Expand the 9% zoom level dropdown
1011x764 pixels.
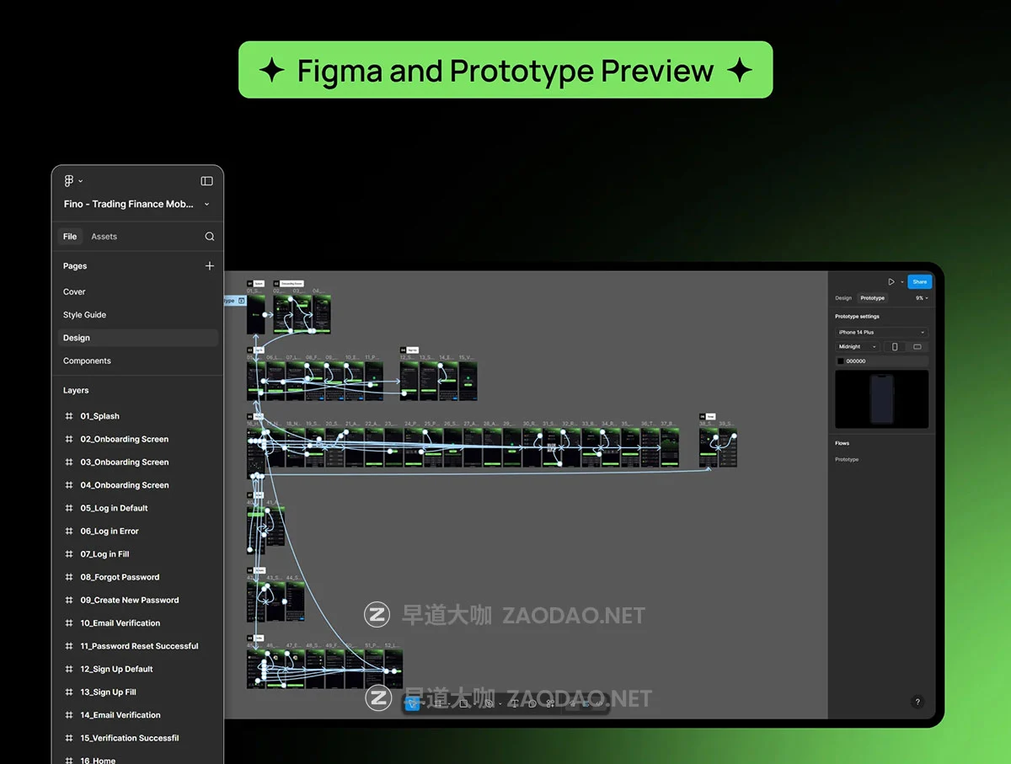tap(922, 298)
